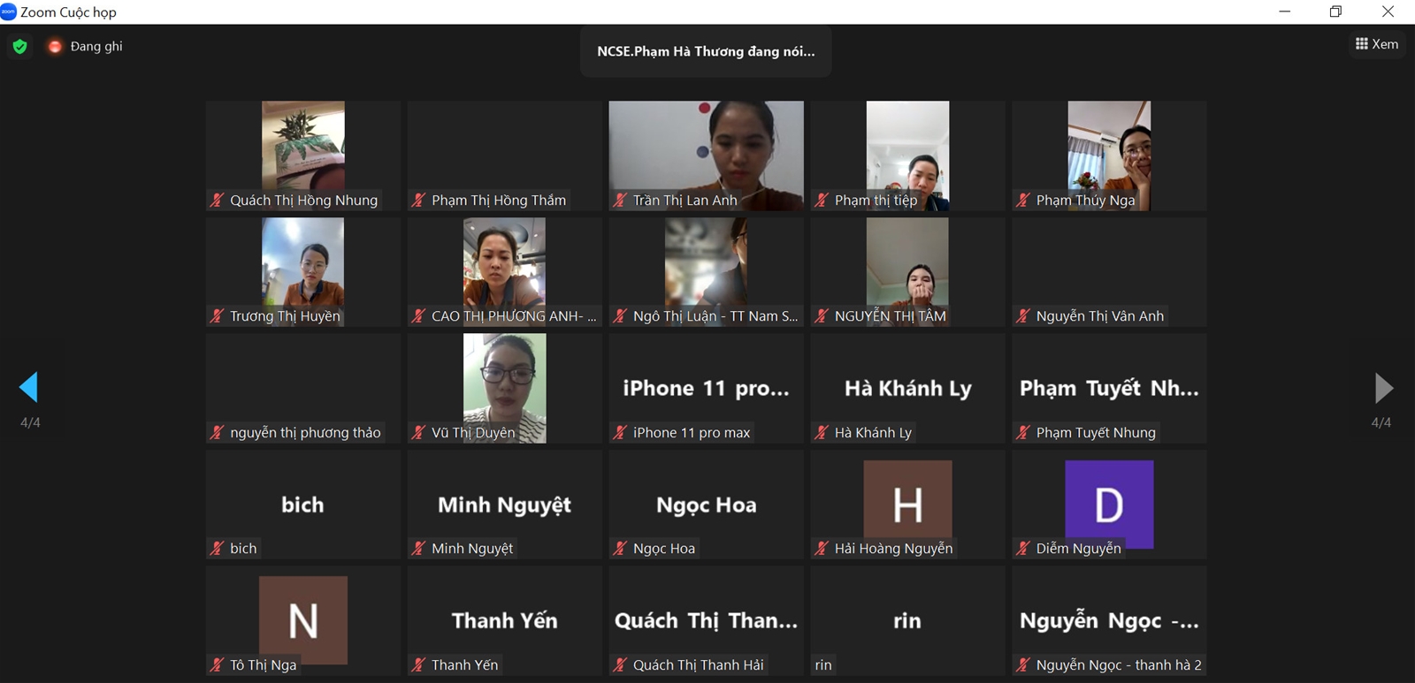Select Vũ Thị Duyên video tile
Image resolution: width=1415 pixels, height=683 pixels.
(x=505, y=388)
